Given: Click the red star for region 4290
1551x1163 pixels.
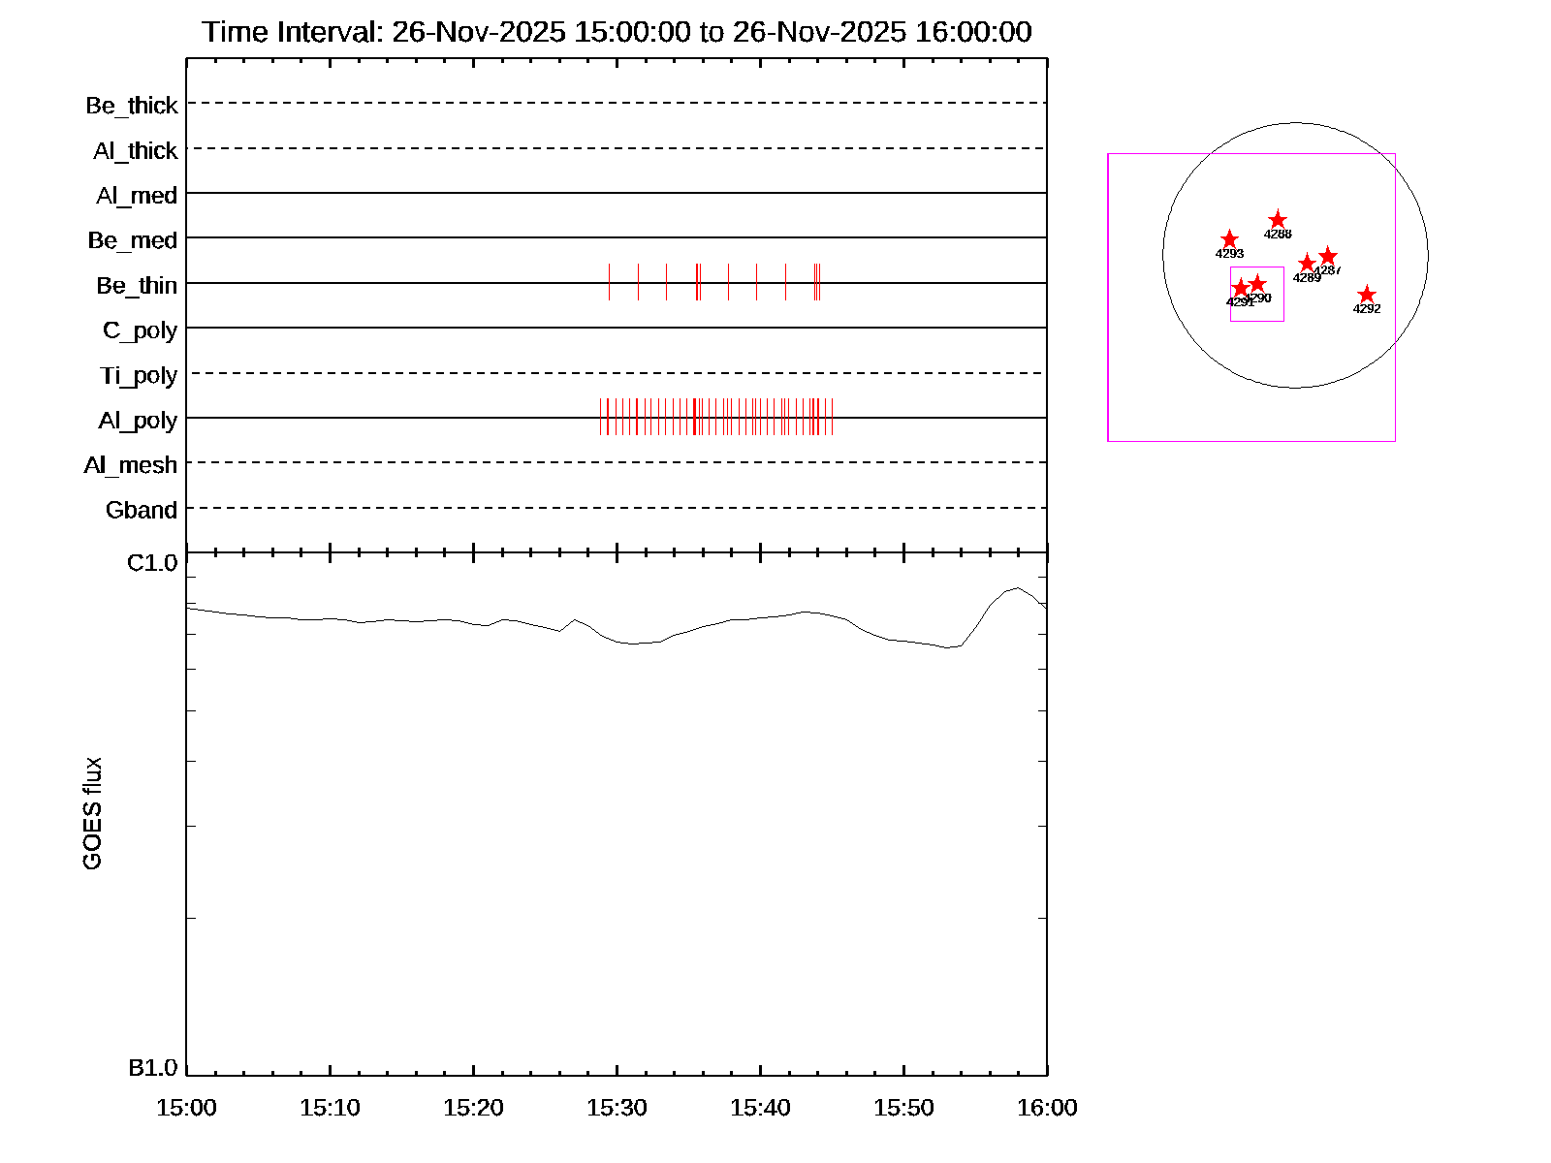Looking at the screenshot, I should (x=1257, y=284).
